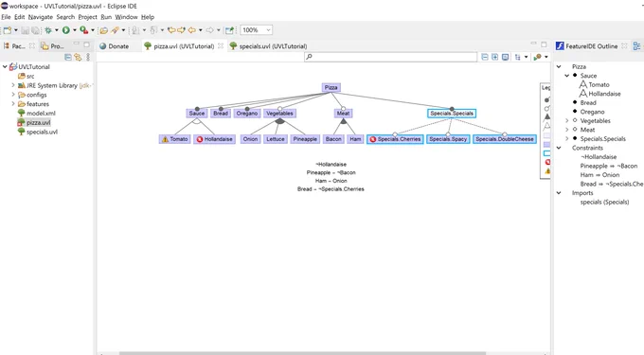Select specials.uvl in the project tree

point(37,132)
